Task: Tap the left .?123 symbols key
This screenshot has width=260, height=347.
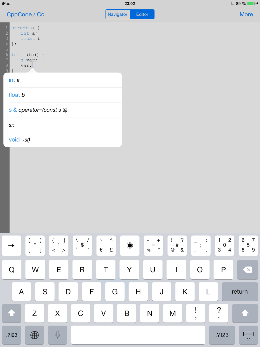Action: click(11, 335)
